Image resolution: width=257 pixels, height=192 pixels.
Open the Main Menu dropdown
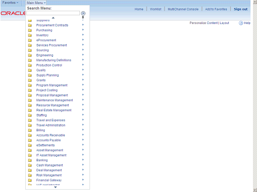point(36,3)
